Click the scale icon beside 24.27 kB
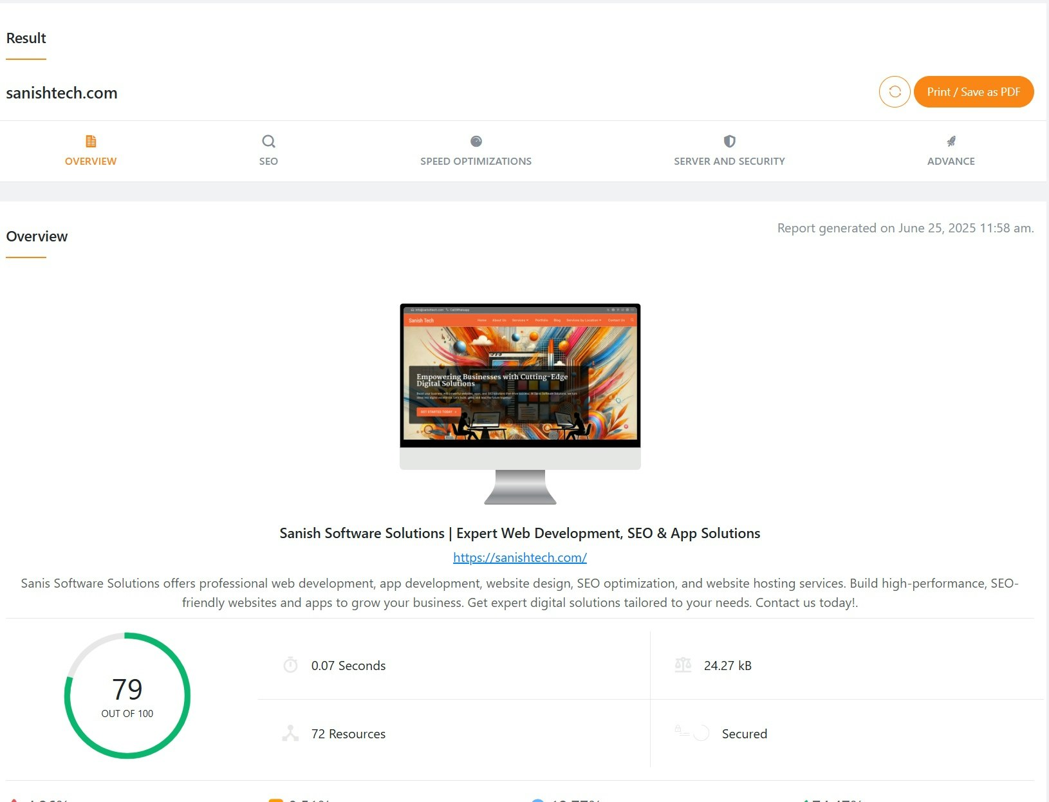Viewport: 1049px width, 802px height. pos(683,665)
